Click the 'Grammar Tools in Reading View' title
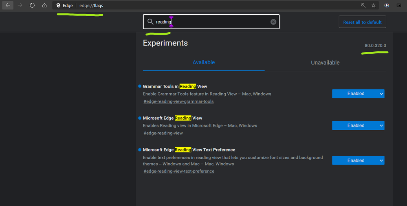The image size is (407, 206). (175, 86)
